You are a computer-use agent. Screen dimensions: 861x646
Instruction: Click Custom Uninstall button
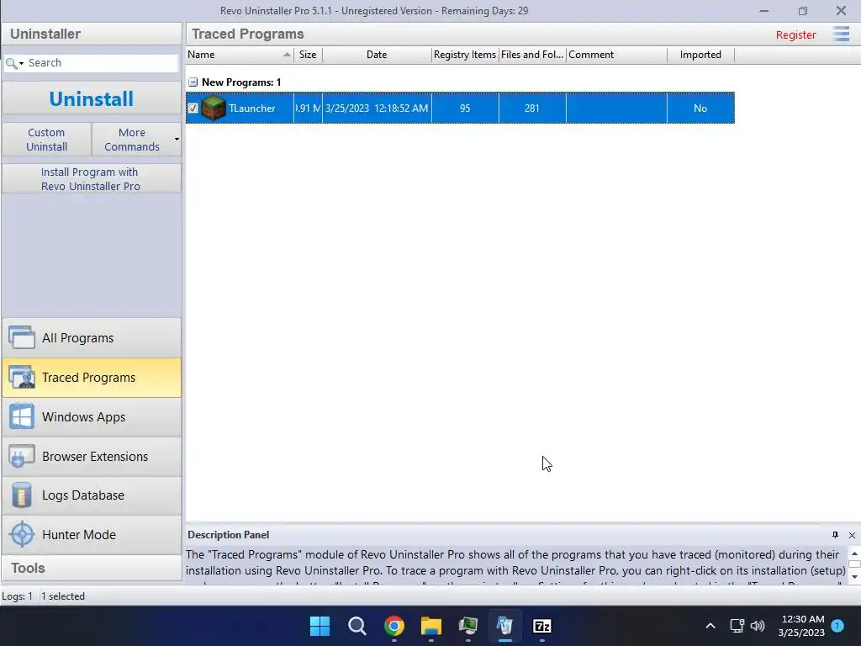[x=47, y=140]
